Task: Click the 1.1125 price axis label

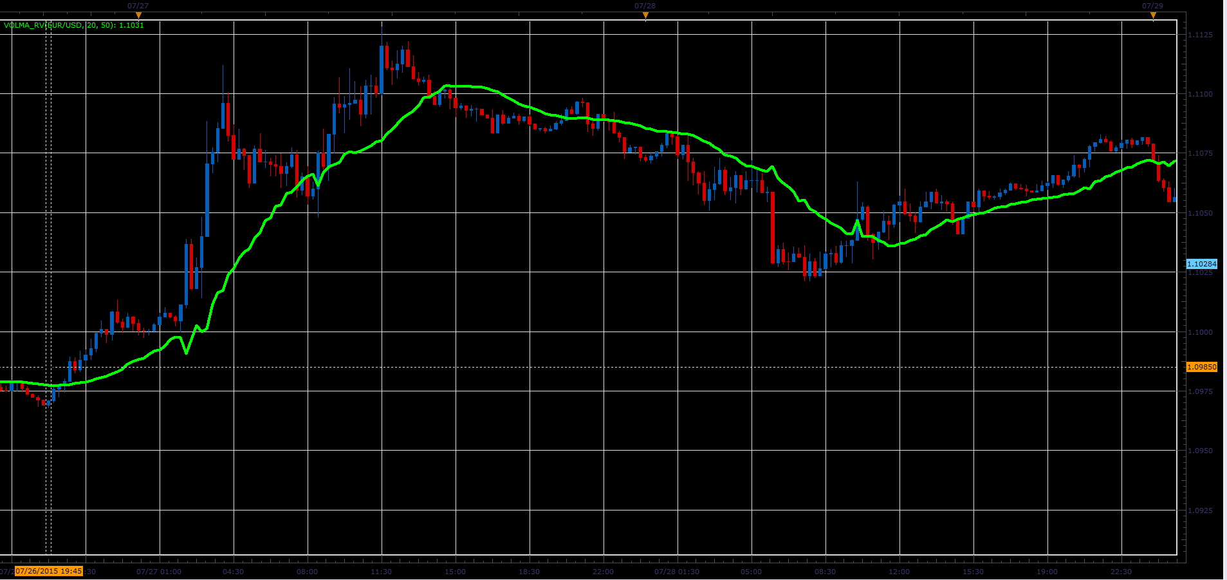Action: pyautogui.click(x=1200, y=35)
